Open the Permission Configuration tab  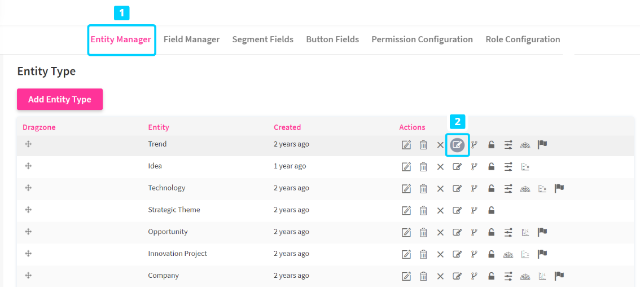pyautogui.click(x=422, y=39)
